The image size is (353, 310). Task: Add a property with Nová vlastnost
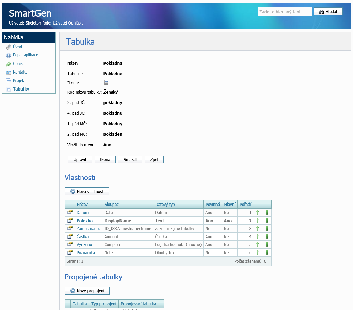point(87,191)
